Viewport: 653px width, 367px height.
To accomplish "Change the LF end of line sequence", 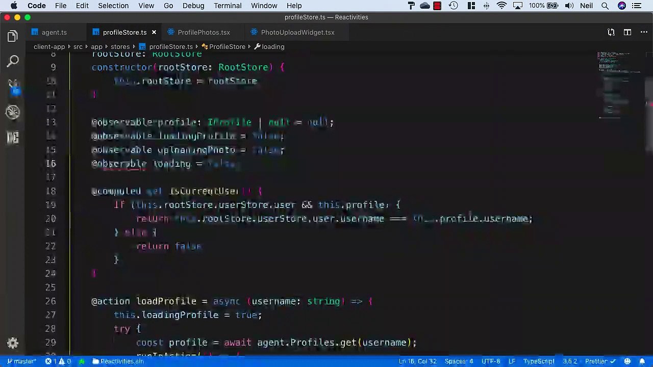I will (512, 361).
